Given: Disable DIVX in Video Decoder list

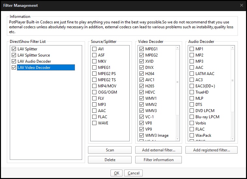Looking at the screenshot, I should [x=142, y=68].
